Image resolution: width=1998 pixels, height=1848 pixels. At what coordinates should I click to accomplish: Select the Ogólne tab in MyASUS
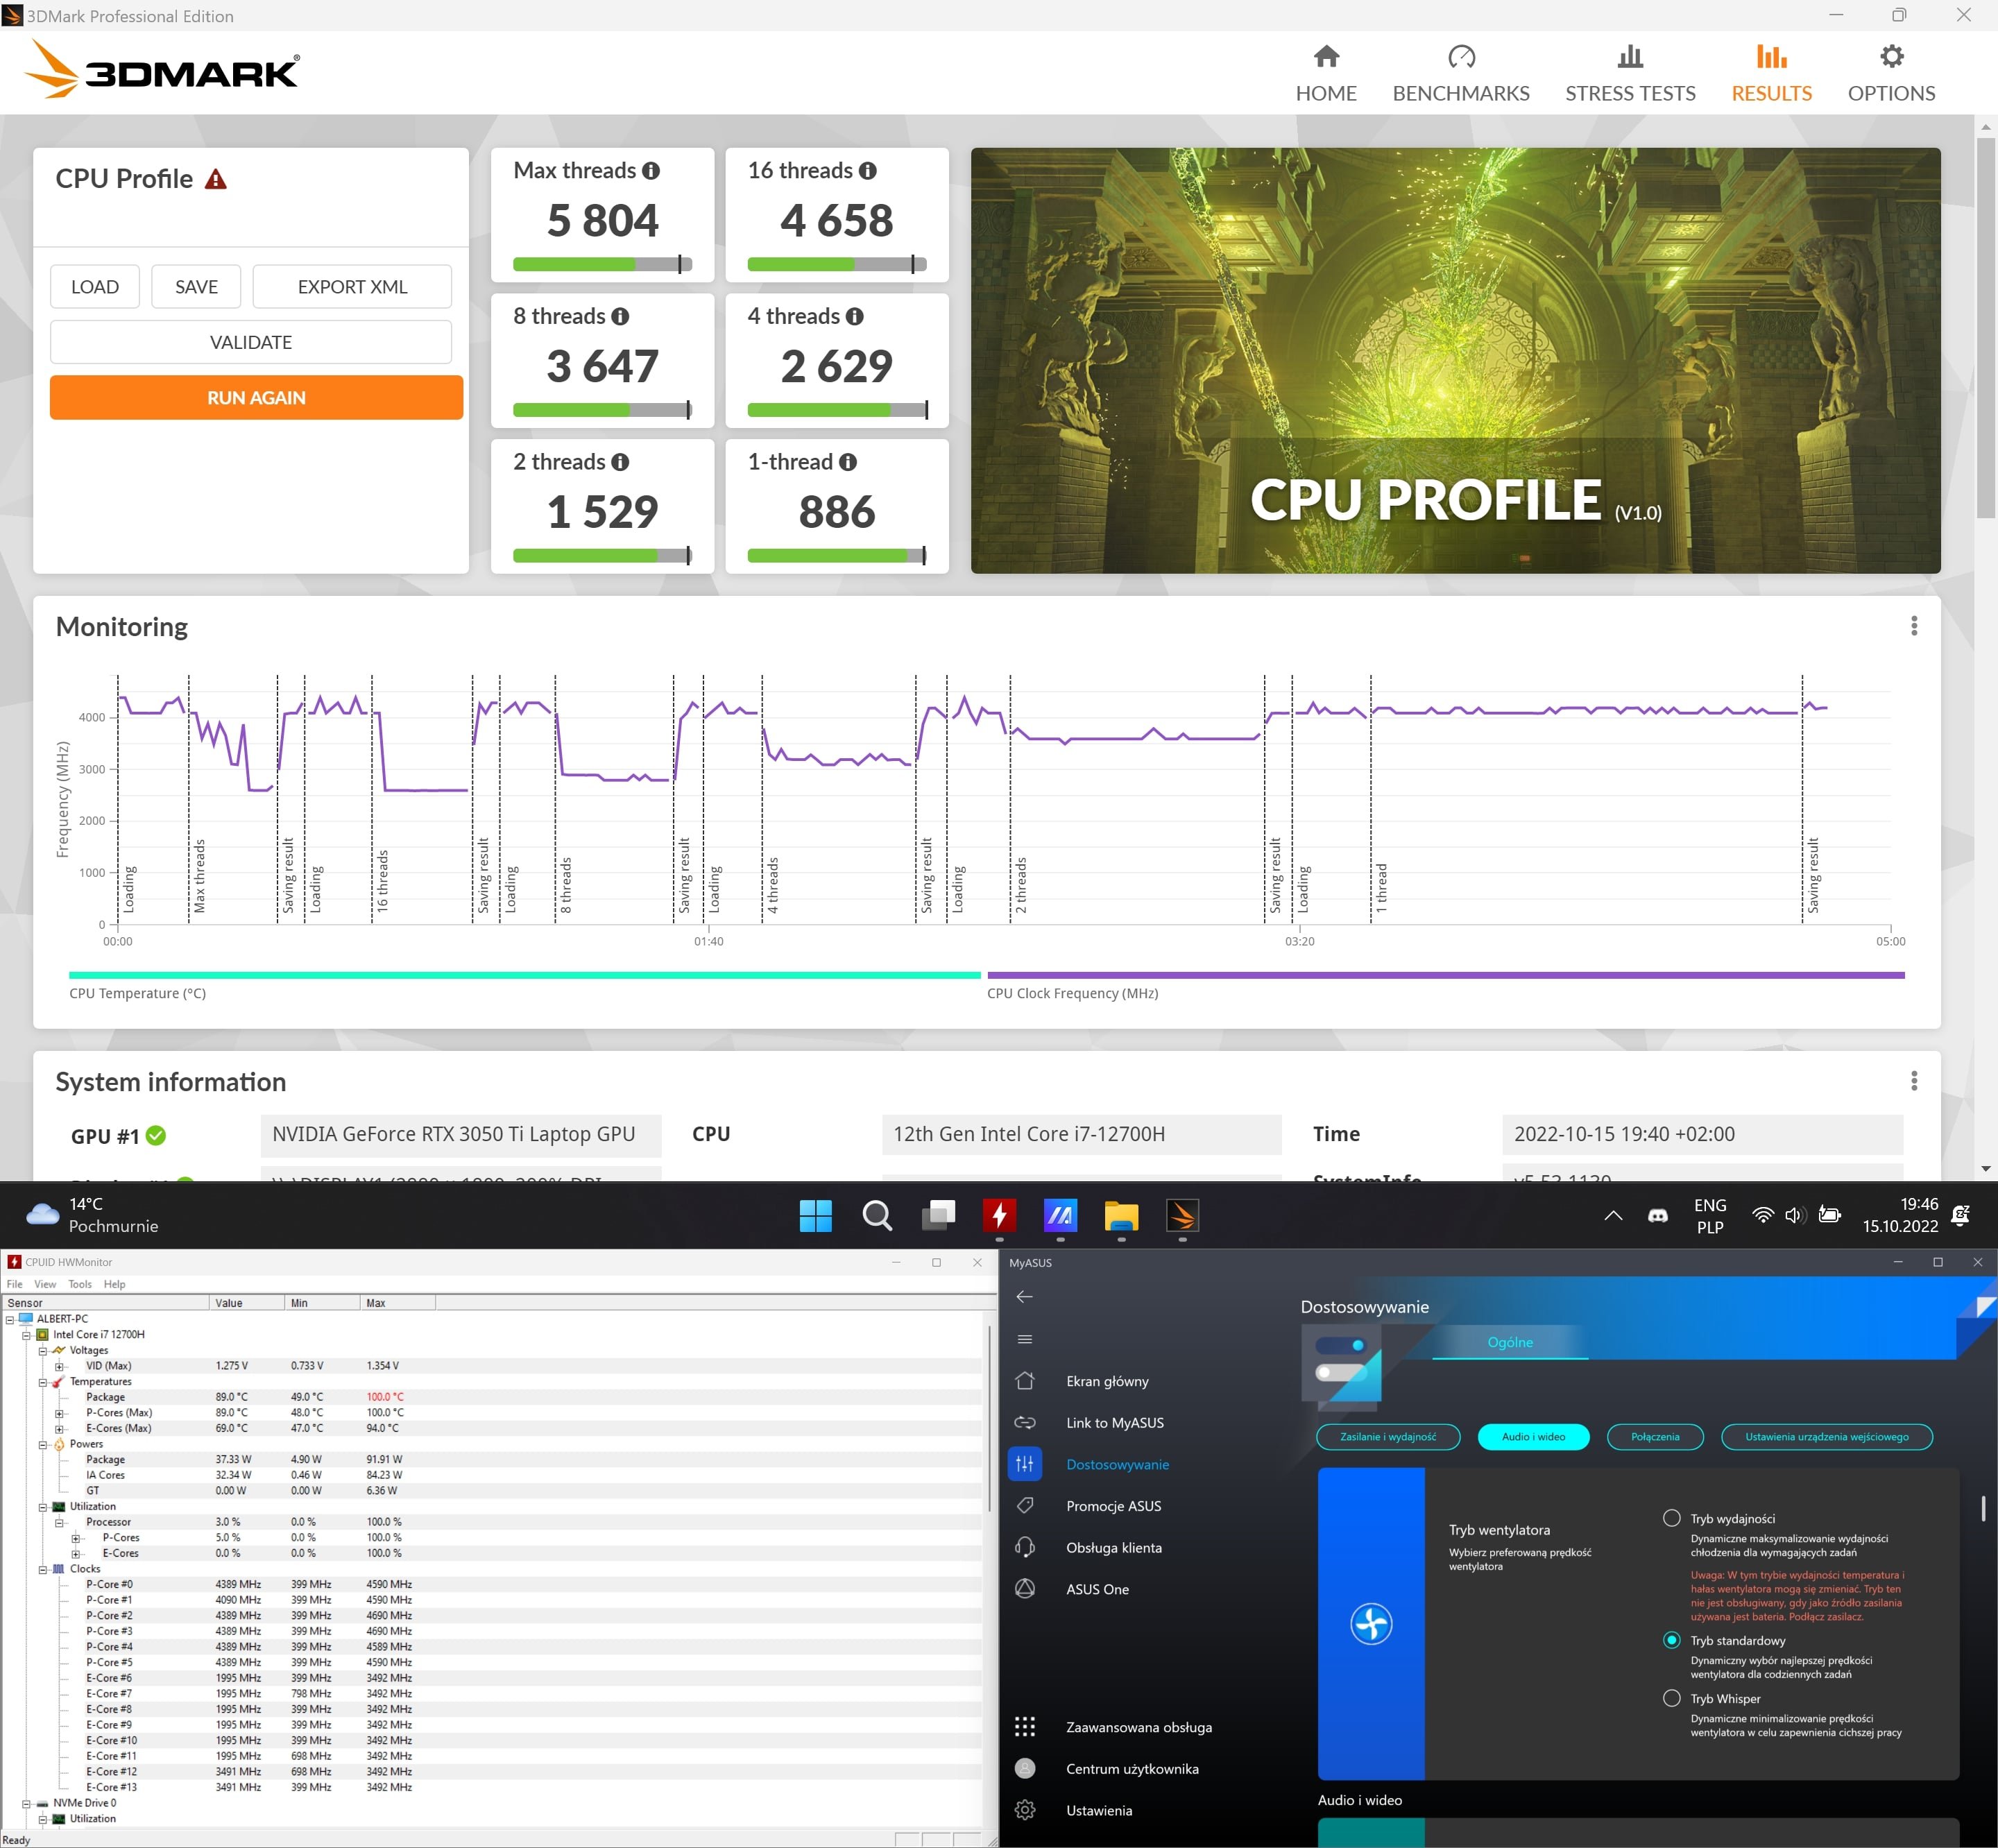click(x=1509, y=1342)
